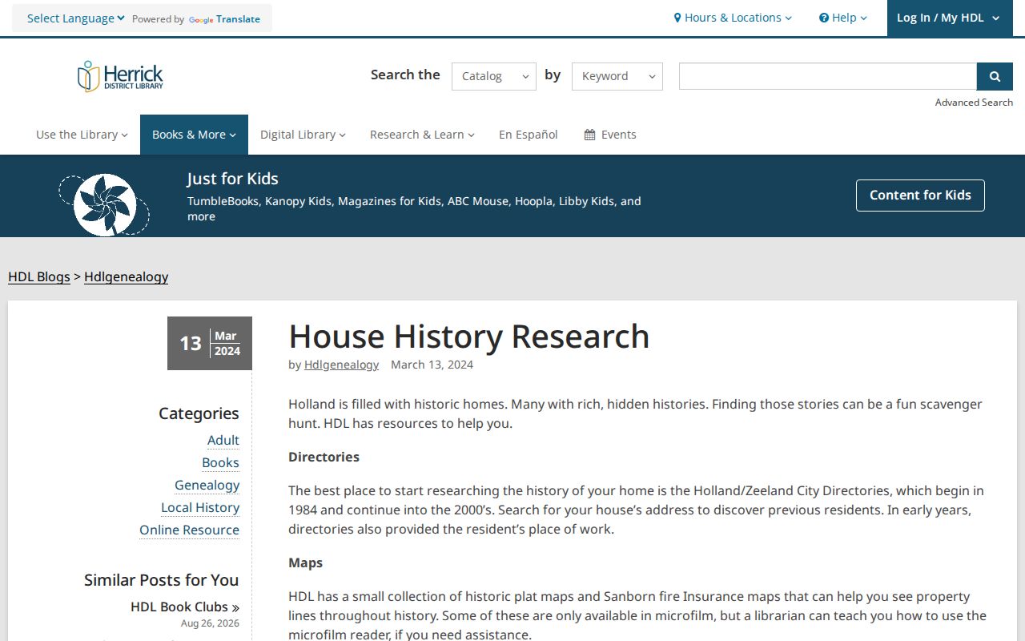The image size is (1025, 641).
Task: Open the Catalog search scope dropdown
Action: [x=494, y=76]
